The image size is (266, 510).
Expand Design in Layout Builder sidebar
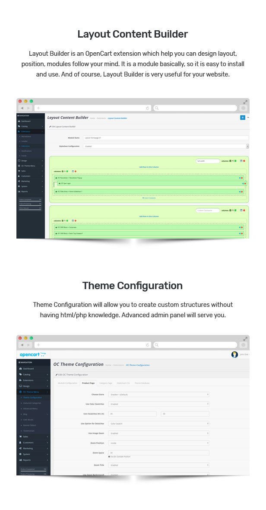31,161
